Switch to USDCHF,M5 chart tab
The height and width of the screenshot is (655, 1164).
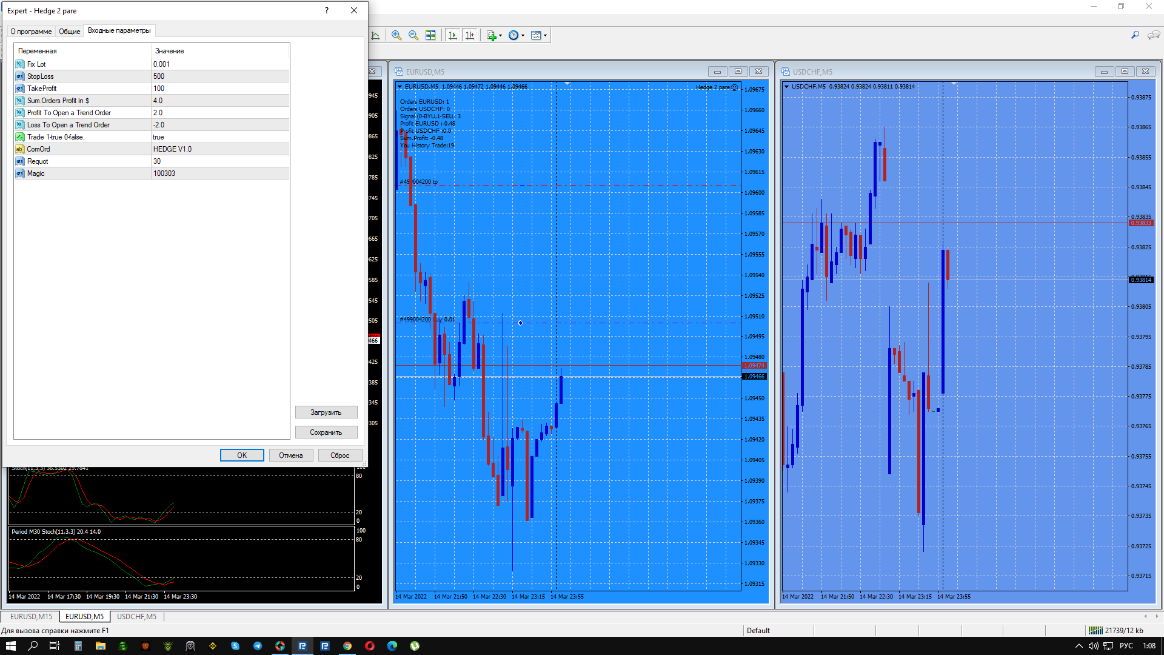pyautogui.click(x=136, y=616)
